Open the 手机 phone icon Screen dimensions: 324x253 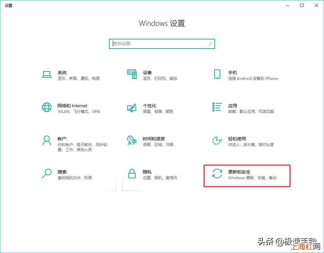pos(217,74)
